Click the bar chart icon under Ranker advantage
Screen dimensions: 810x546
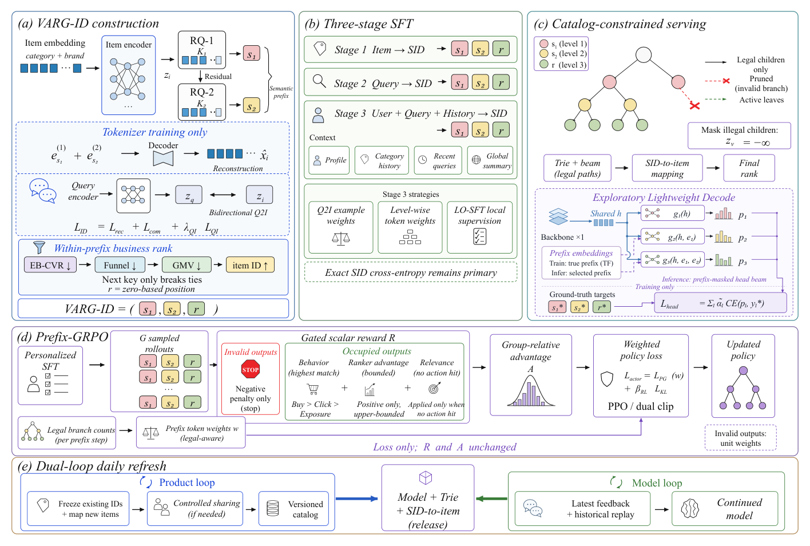pos(370,389)
